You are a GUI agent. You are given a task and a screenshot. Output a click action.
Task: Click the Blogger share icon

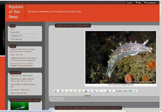[x=82, y=91]
